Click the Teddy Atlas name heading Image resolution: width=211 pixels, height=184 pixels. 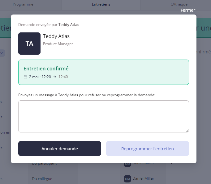pyautogui.click(x=56, y=36)
